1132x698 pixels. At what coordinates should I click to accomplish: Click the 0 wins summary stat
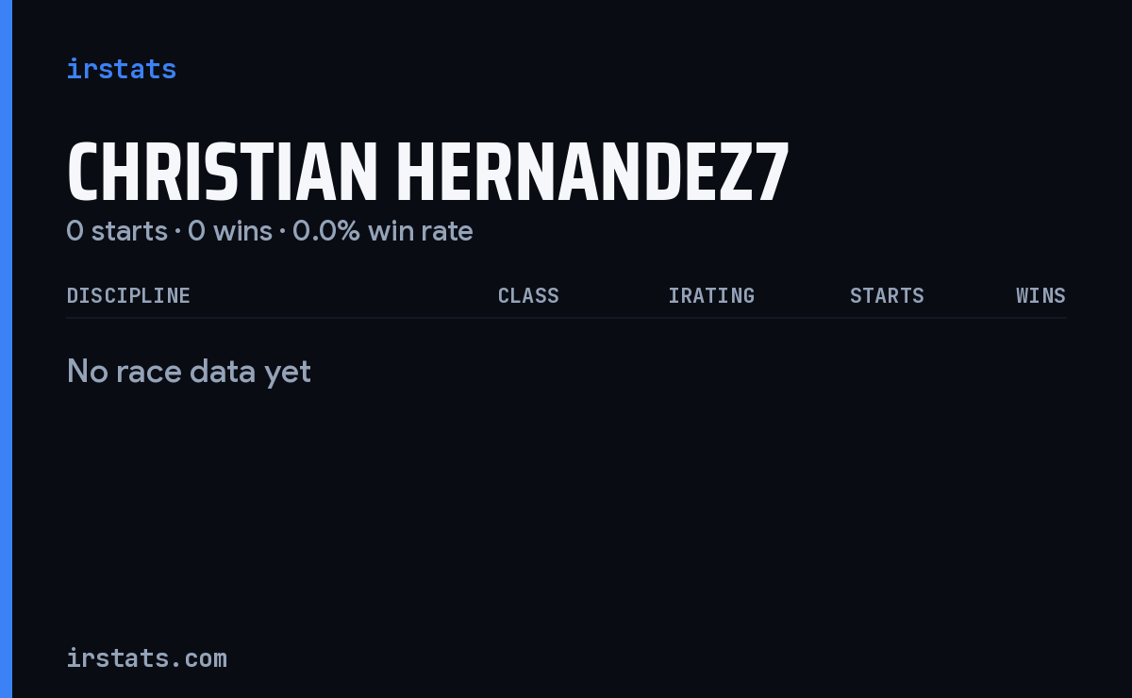(x=230, y=231)
